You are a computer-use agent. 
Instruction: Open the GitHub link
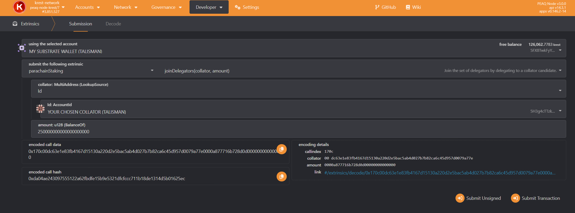(x=385, y=7)
